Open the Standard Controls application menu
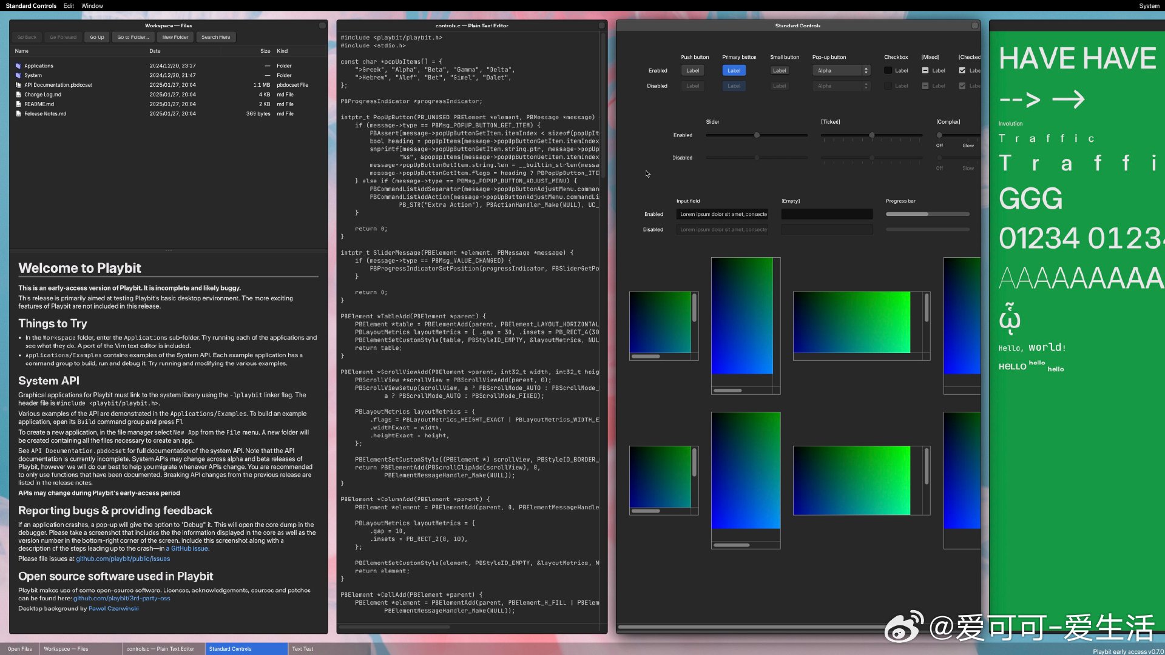 pyautogui.click(x=31, y=5)
